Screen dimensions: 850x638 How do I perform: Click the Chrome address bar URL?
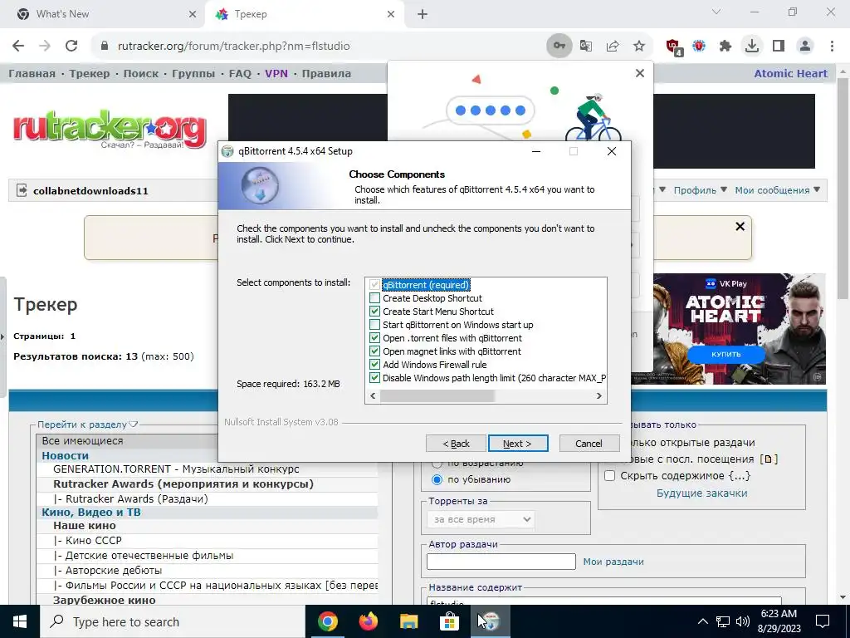[x=233, y=47]
